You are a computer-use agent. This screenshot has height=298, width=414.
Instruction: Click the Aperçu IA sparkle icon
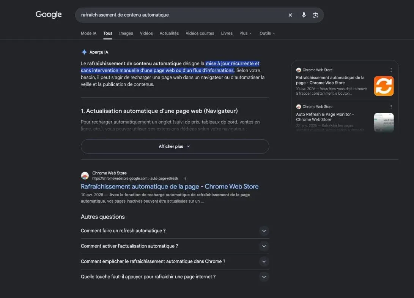[x=84, y=52]
